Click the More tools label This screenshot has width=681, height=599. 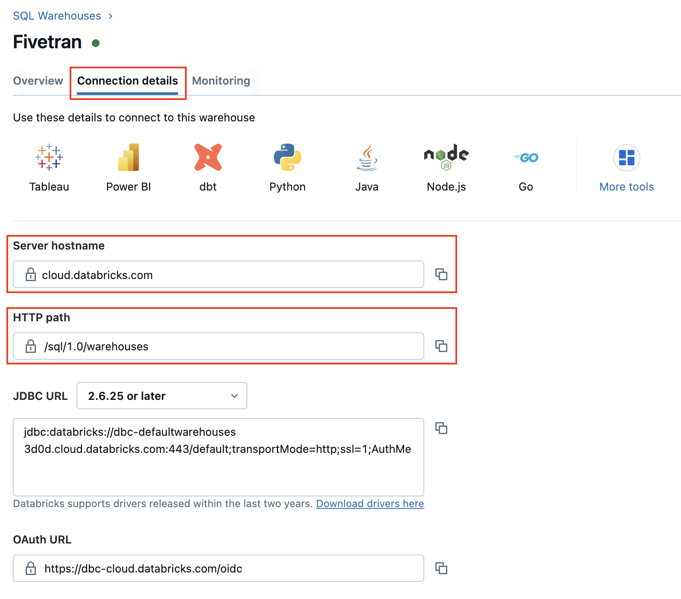tap(627, 187)
